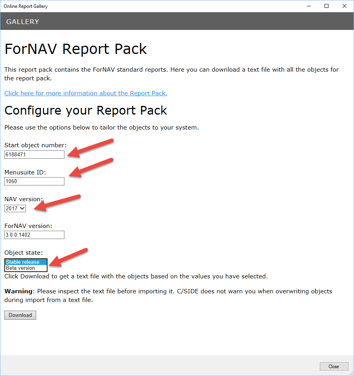Open the more information about Report Pack link
Screen dimensions: 354x376
86,93
